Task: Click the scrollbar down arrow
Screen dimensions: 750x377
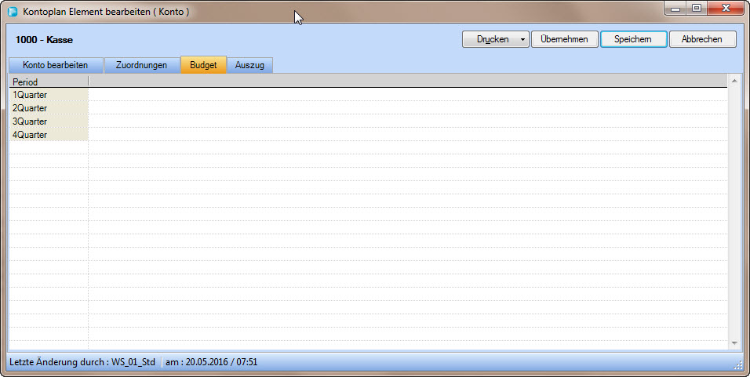Action: click(x=734, y=343)
